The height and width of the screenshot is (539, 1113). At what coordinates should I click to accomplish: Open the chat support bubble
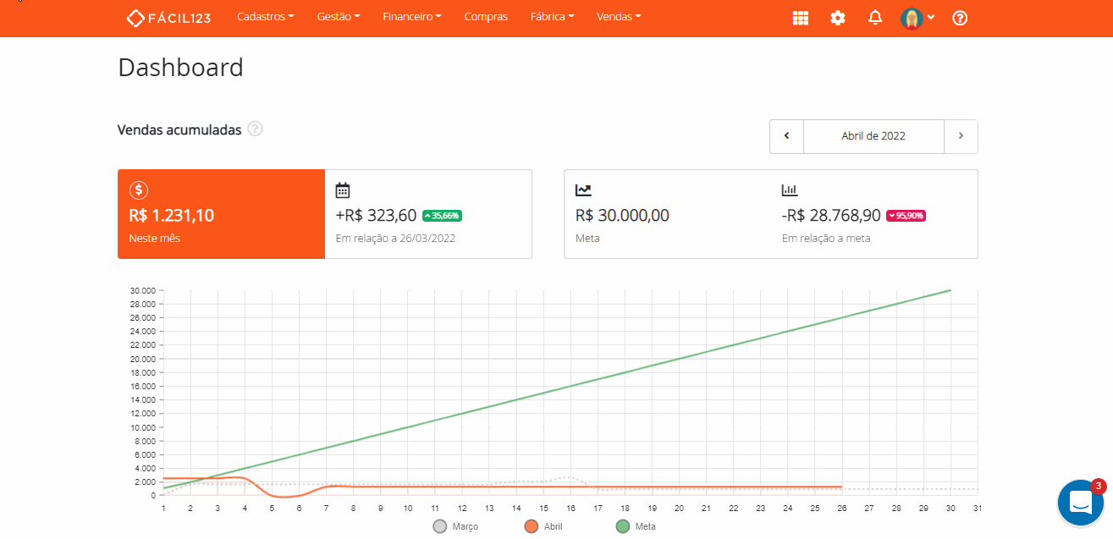(x=1081, y=503)
